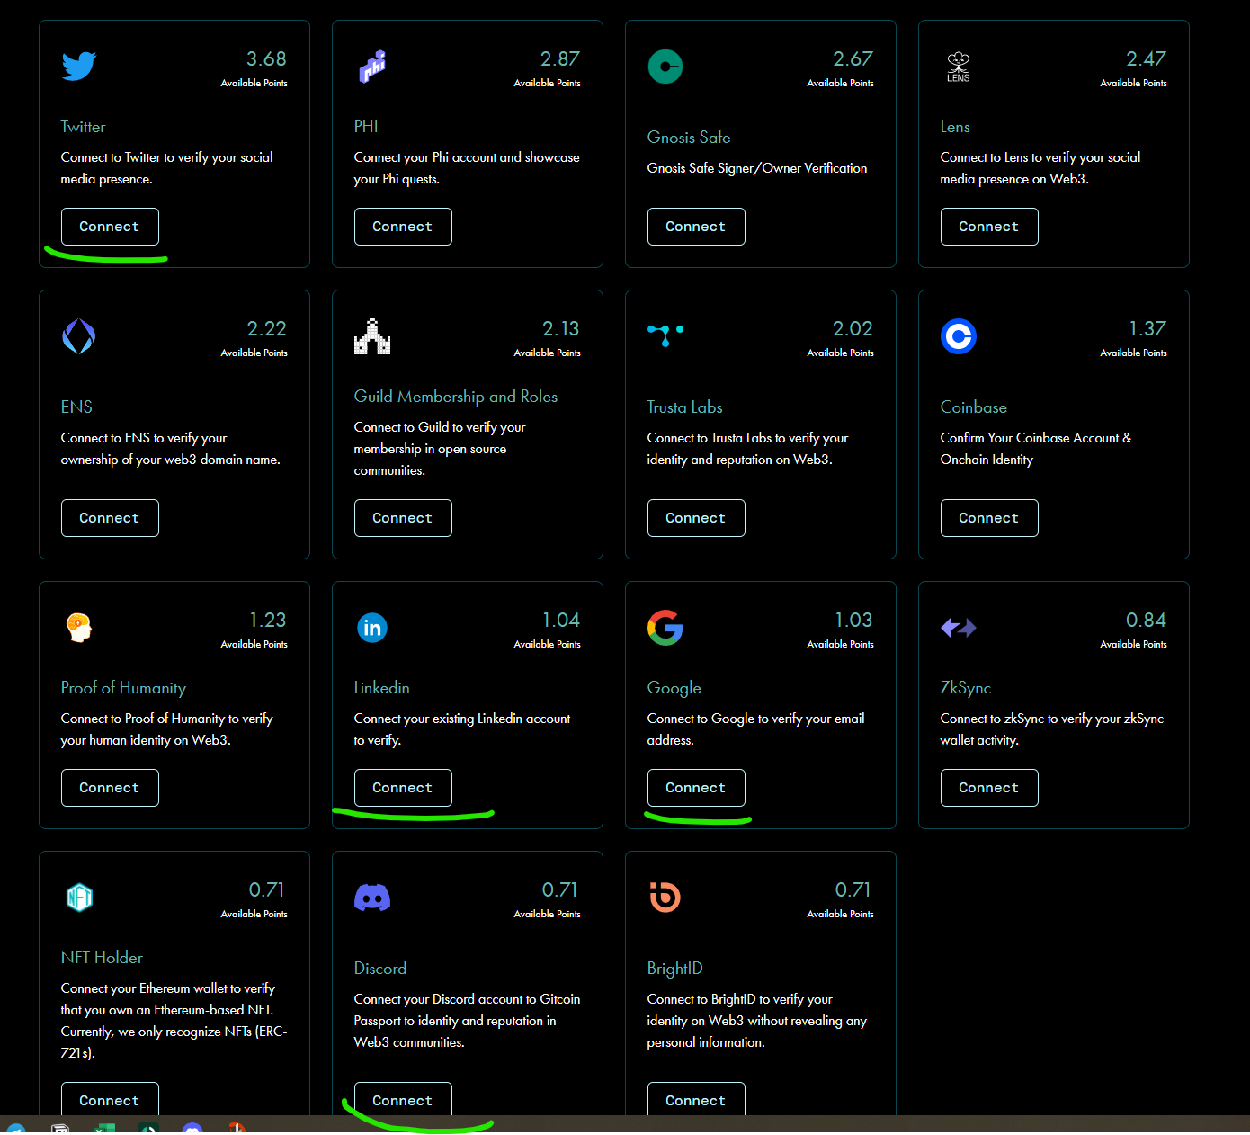Connect the Gnosis Safe stamp
Image resolution: width=1250 pixels, height=1135 pixels.
point(696,227)
